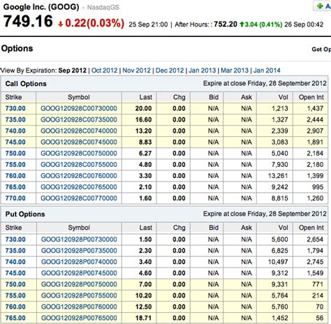
Task: Open call strike 760.00 link
Action: click(x=15, y=176)
